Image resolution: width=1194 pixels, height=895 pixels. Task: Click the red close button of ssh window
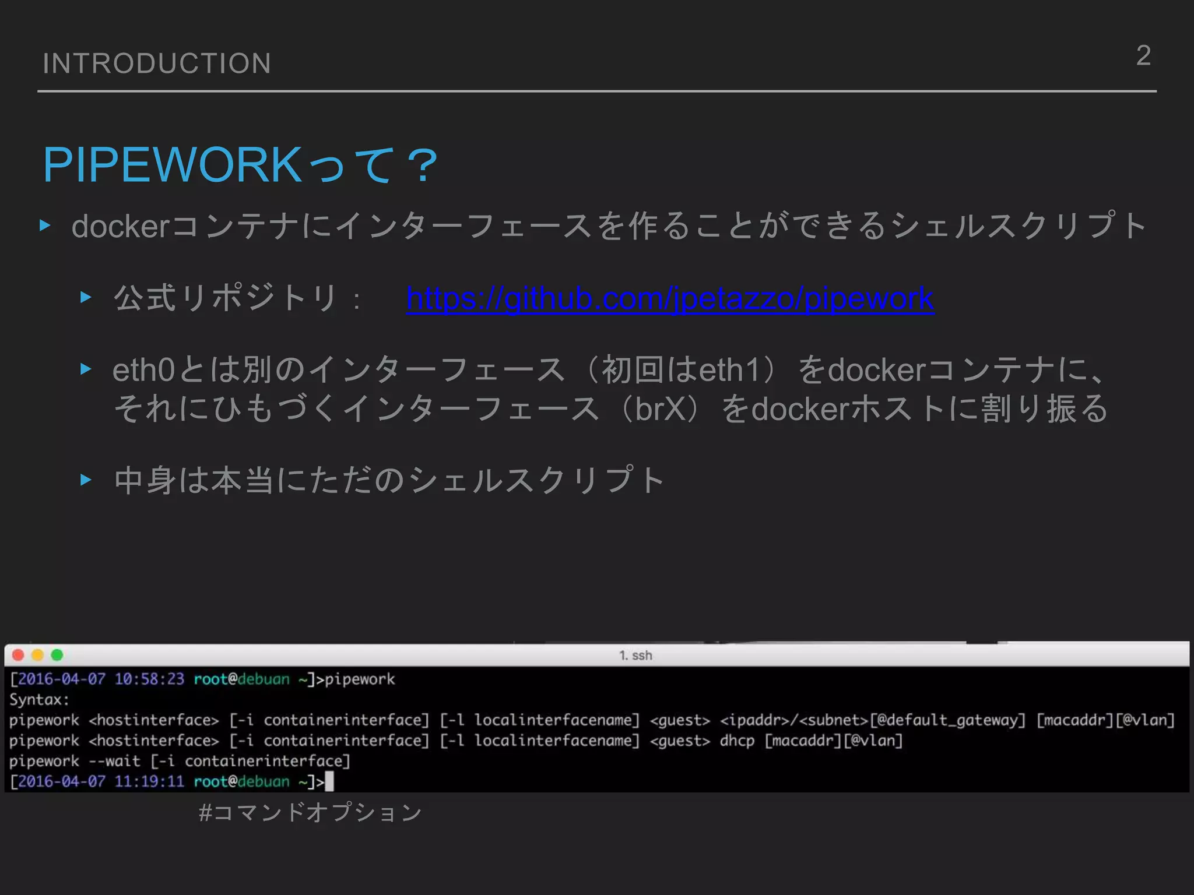click(x=18, y=655)
